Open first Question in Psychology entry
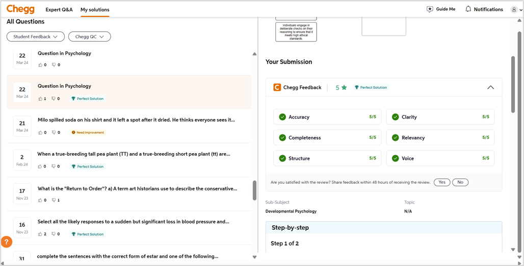The width and height of the screenshot is (524, 266). [65, 53]
